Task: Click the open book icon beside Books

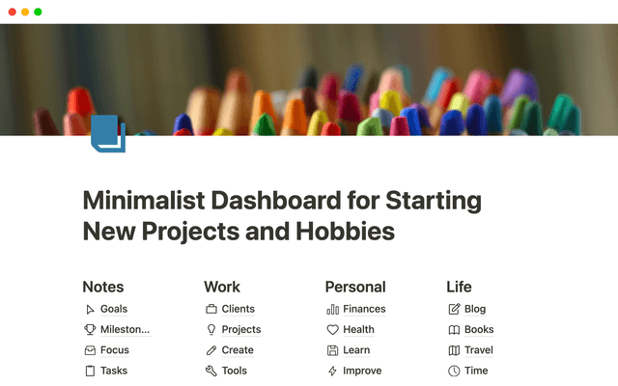Action: tap(454, 330)
